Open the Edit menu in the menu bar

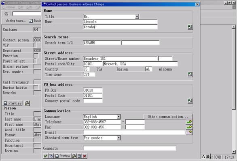click(21, 7)
